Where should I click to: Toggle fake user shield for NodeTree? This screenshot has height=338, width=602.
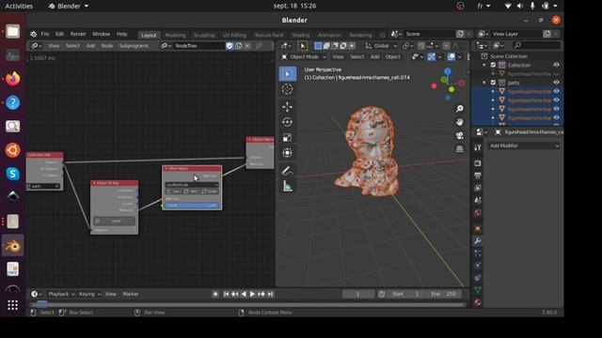coord(230,46)
